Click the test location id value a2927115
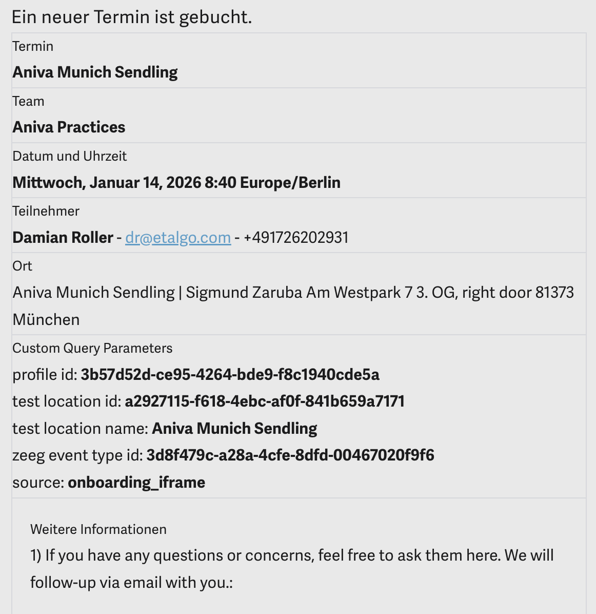This screenshot has height=614, width=596. [265, 401]
